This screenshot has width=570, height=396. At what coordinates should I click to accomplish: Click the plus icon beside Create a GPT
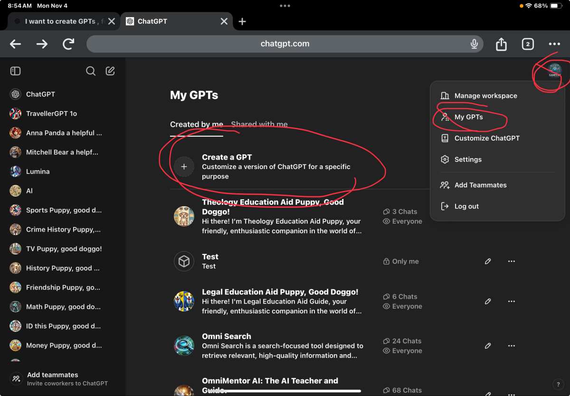[184, 167]
